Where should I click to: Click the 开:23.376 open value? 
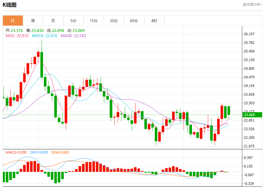14,30
